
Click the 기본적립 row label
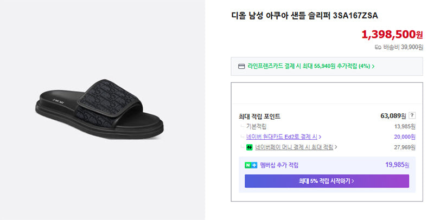coord(256,127)
